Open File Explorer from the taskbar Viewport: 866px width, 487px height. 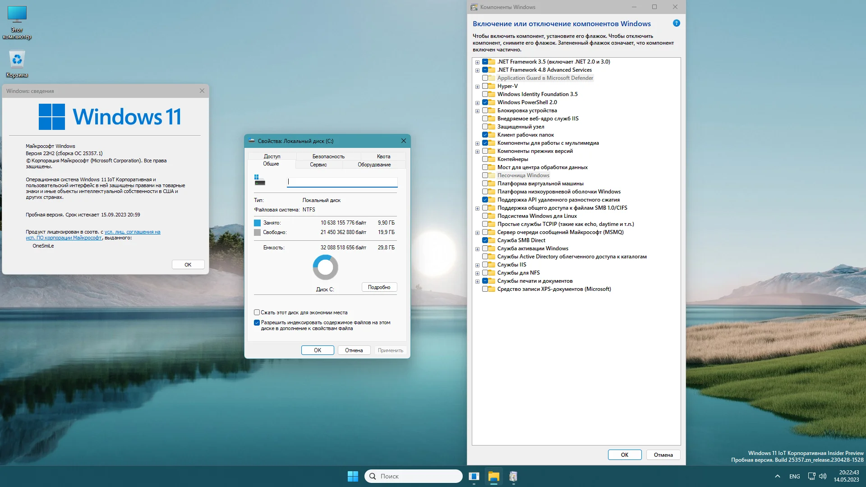click(493, 476)
